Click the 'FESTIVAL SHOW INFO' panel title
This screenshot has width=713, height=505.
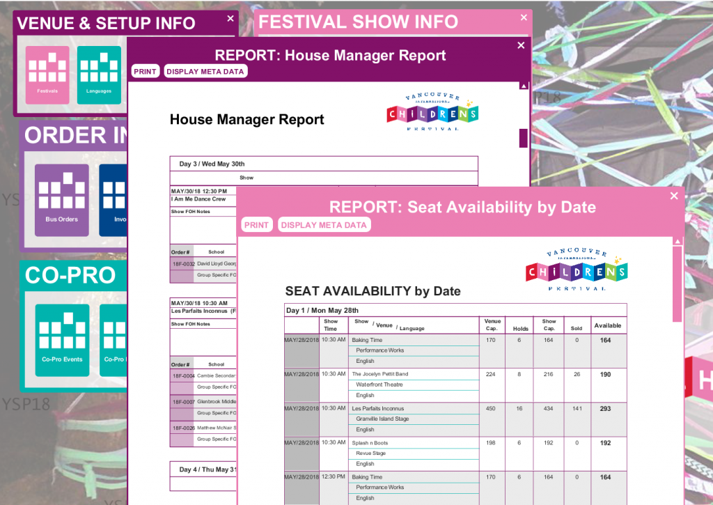[359, 22]
